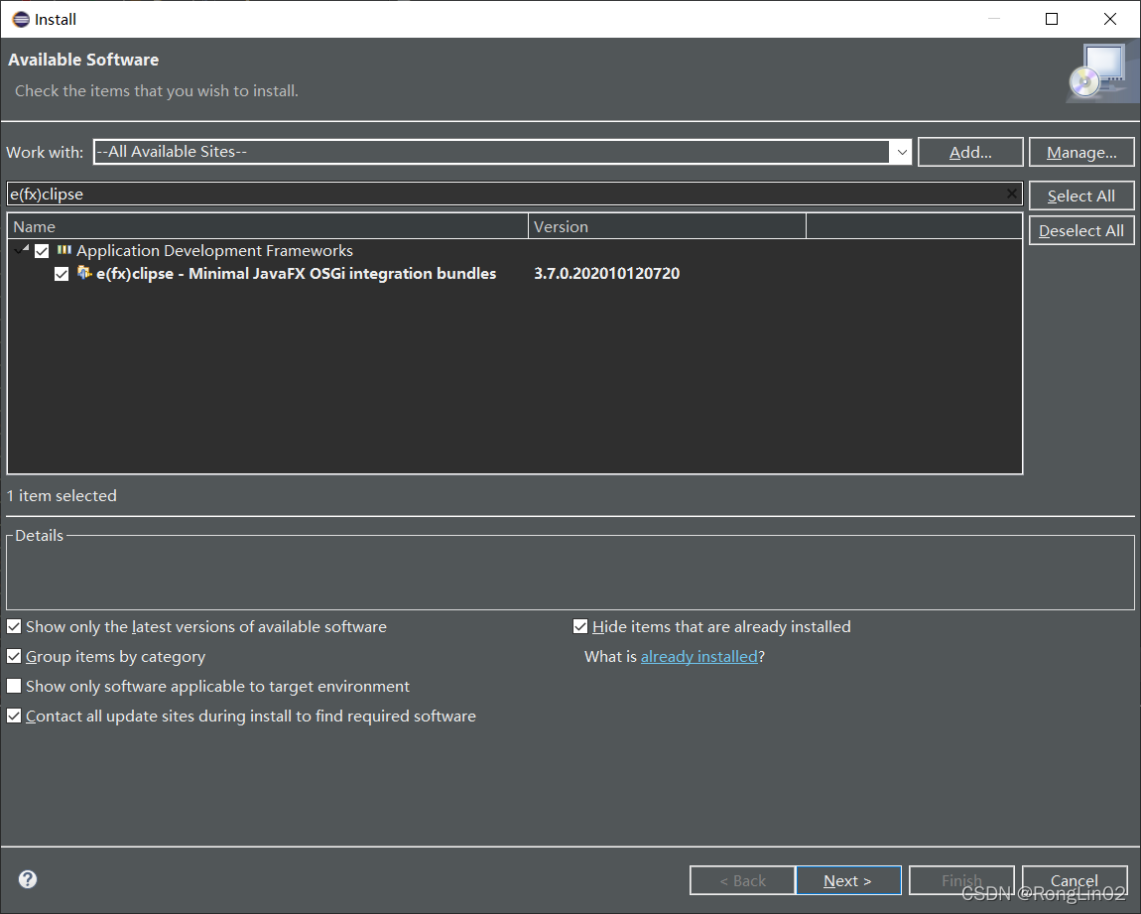Collapse Application Development Frameworks tree node
Image resolution: width=1141 pixels, height=914 pixels.
[x=21, y=250]
